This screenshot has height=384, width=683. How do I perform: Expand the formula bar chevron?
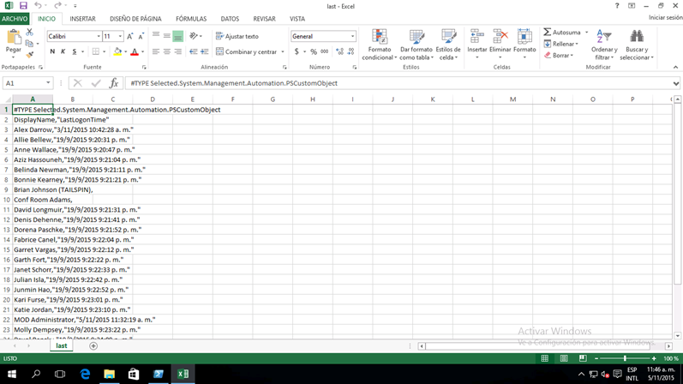(x=675, y=83)
